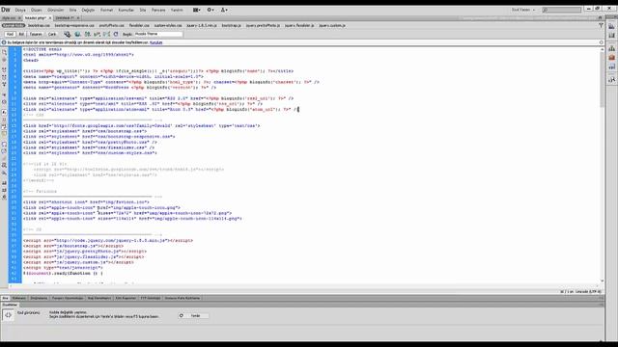Viewport: 618px width, 347px height.
Task: Open the bottom tools panel icon in right dock
Action: point(611,79)
